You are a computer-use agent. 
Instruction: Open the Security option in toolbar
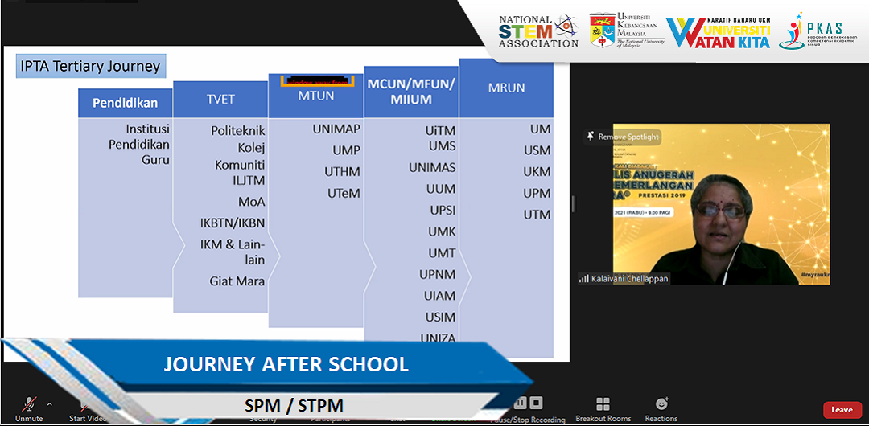[263, 417]
